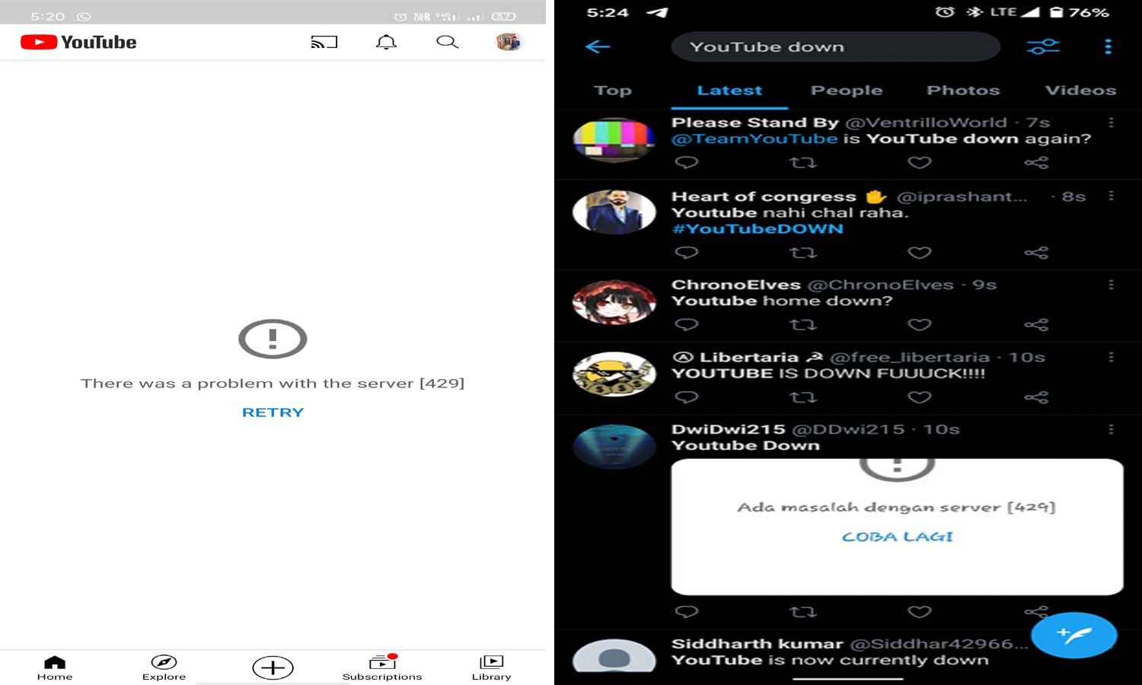This screenshot has height=685, width=1142.
Task: Open the Twitter overflow menu dots
Action: tap(1108, 47)
